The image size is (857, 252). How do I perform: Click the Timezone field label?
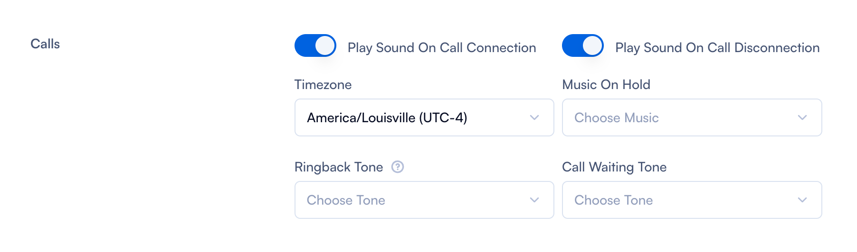323,85
